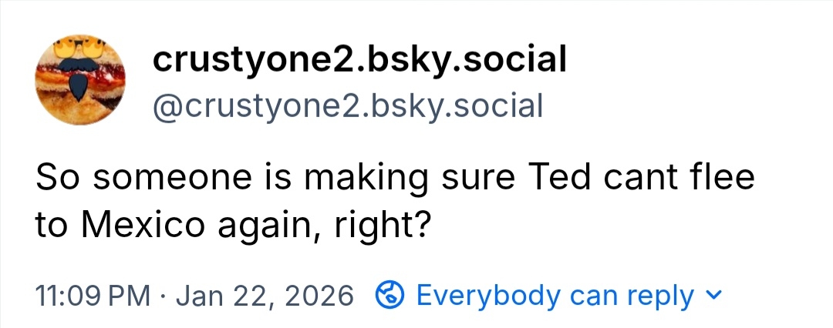This screenshot has width=833, height=328.
Task: Click the second line of the post
Action: (x=231, y=225)
